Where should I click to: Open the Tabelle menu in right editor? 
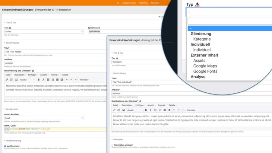[172, 105]
